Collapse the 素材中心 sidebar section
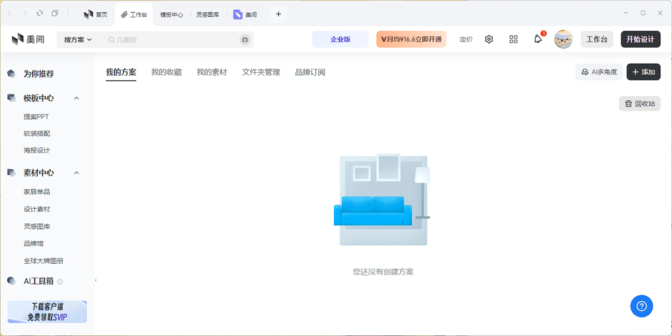The width and height of the screenshot is (672, 336). (x=77, y=173)
